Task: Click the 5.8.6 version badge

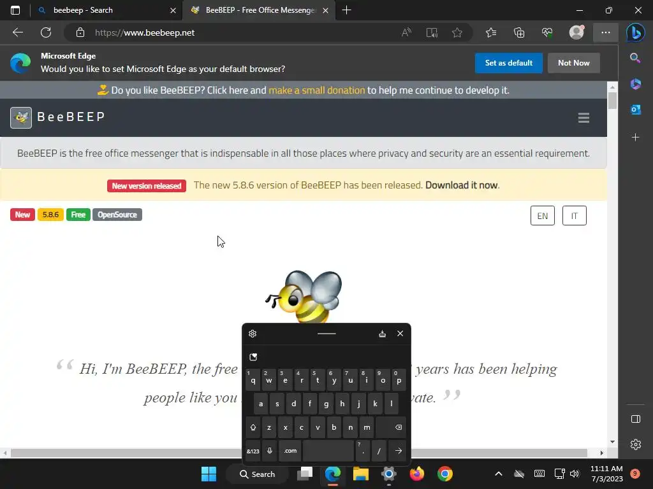Action: [50, 215]
